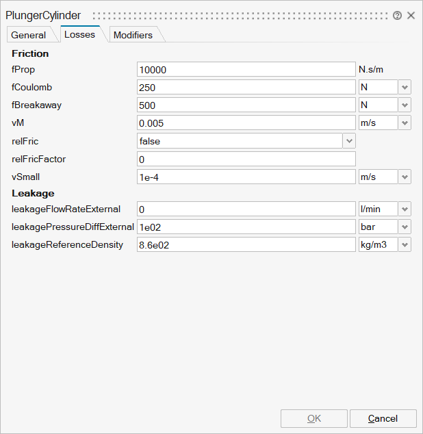423x434 pixels.
Task: Open leakageReferenceDensity kg/m3 unit dropdown
Action: (x=405, y=245)
